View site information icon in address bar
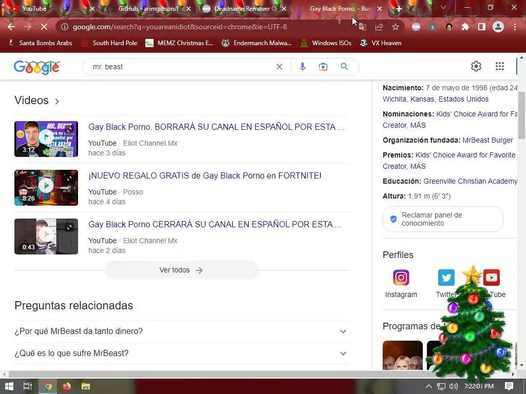Screen dimensions: 526x394 [64, 27]
